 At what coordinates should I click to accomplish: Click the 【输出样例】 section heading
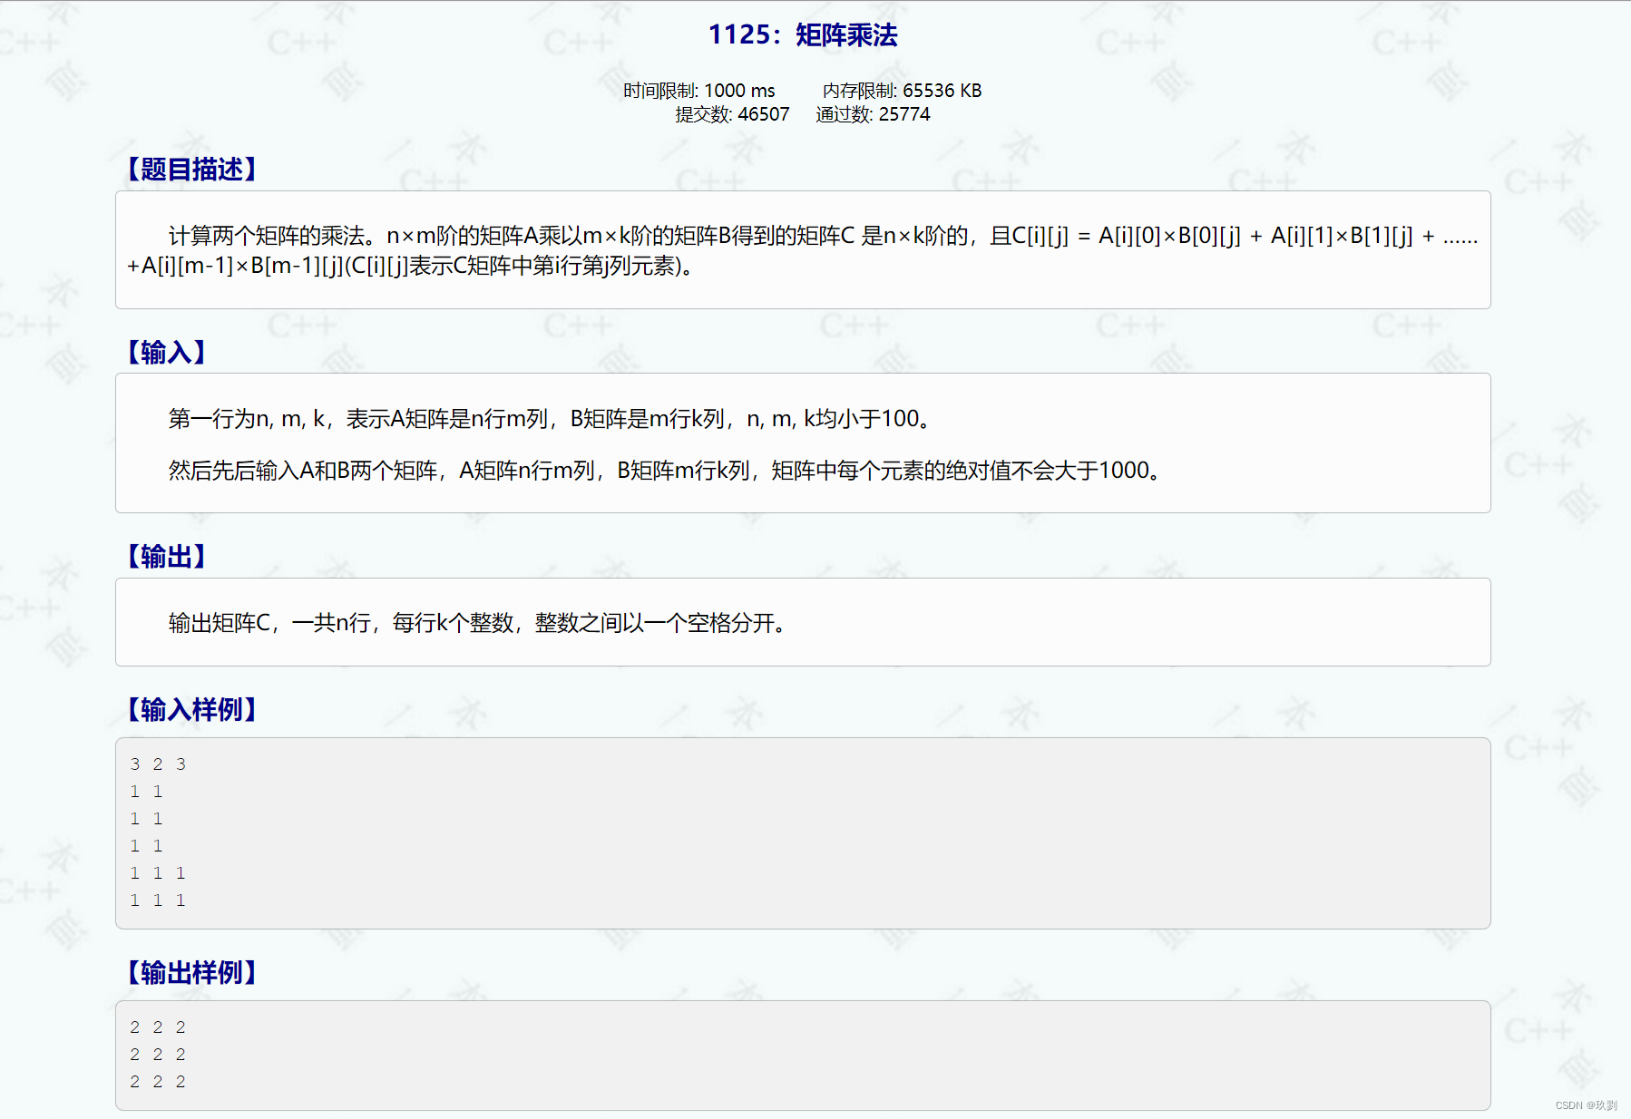[x=191, y=972]
